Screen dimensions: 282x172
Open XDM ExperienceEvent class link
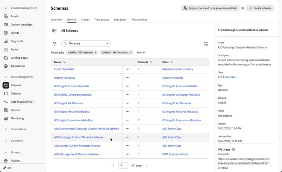click(x=175, y=154)
